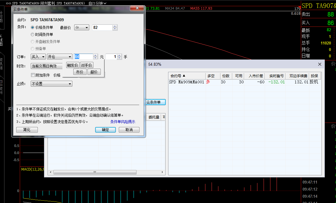The height and width of the screenshot is (203, 336).
Task: Select the 价格条件单 radio button
Action: click(x=33, y=27)
